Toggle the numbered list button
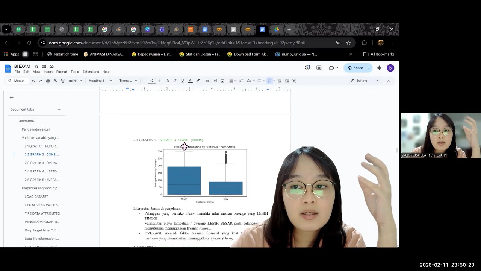The image size is (481, 271). point(269,81)
